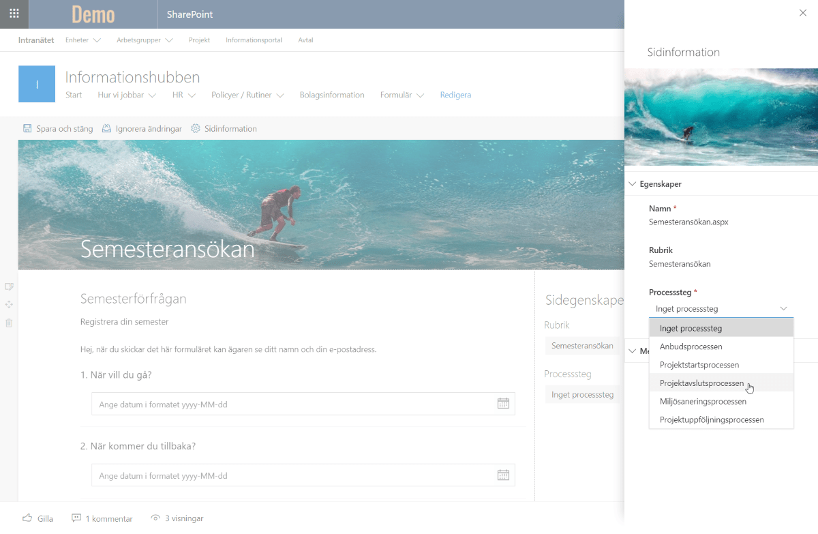Collapse the Egenskaper section
The height and width of the screenshot is (534, 818).
click(633, 184)
